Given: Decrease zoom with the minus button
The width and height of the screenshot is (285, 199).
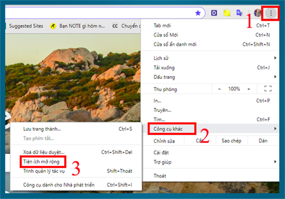Looking at the screenshot, I should [x=219, y=89].
